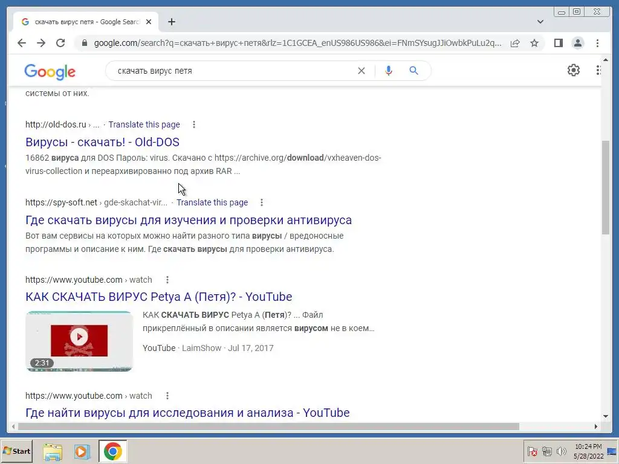Click the show-desktop tray icon
The image size is (619, 464).
point(612,451)
